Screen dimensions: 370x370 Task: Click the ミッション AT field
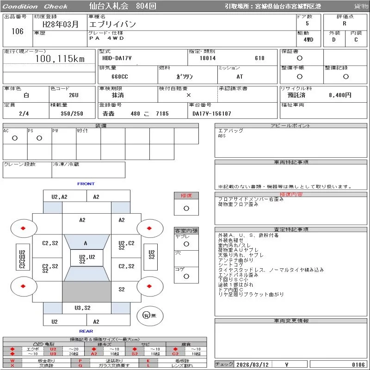pyautogui.click(x=240, y=77)
